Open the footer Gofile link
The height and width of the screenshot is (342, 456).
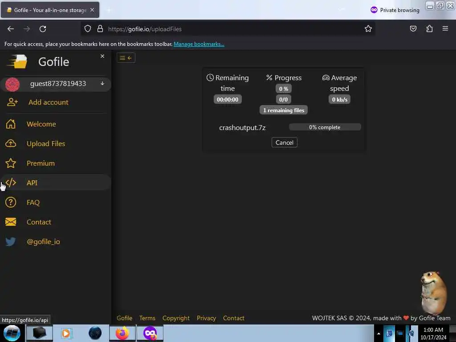point(125,318)
